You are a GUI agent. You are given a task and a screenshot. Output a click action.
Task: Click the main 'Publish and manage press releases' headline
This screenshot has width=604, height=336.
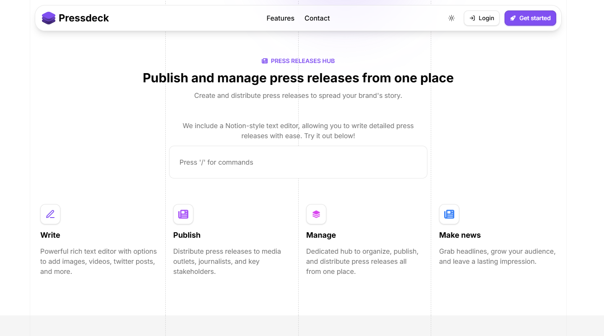(298, 78)
